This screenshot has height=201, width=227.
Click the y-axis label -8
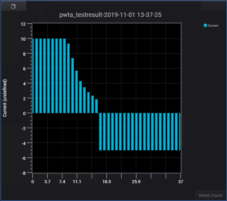tap(23, 173)
